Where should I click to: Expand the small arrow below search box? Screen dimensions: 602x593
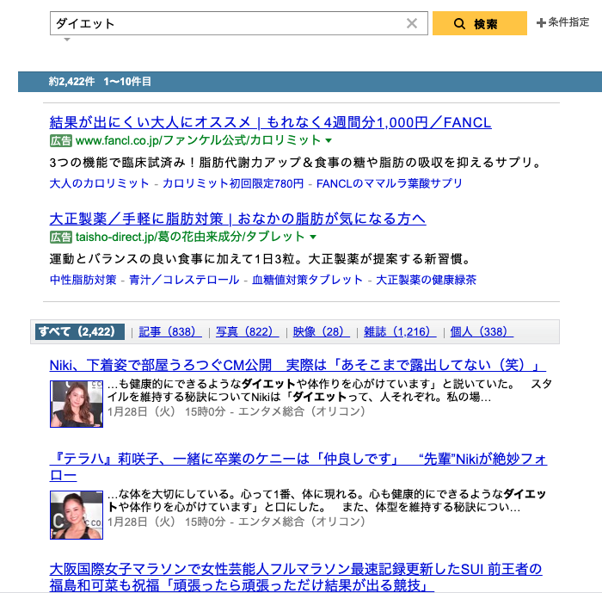[67, 40]
